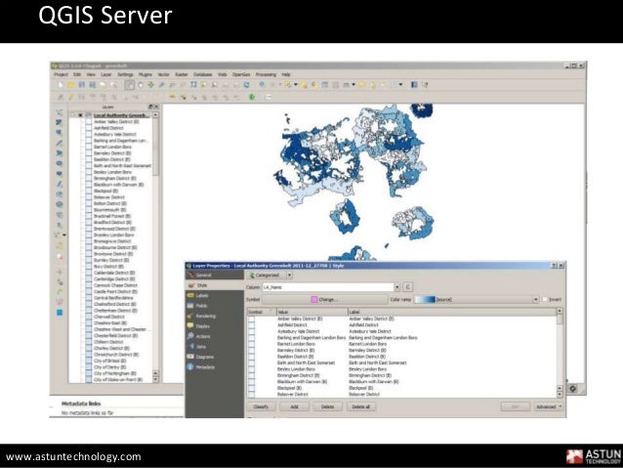
Task: Click the Zoom full extent arrows icon
Action: [x=193, y=85]
